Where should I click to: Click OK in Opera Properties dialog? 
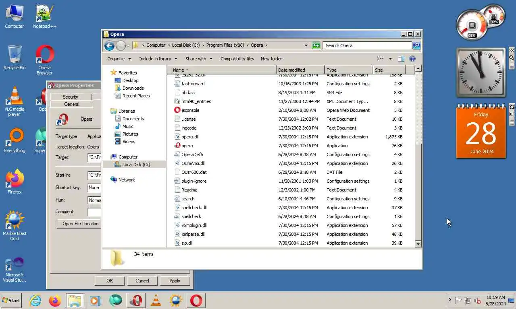pyautogui.click(x=110, y=281)
